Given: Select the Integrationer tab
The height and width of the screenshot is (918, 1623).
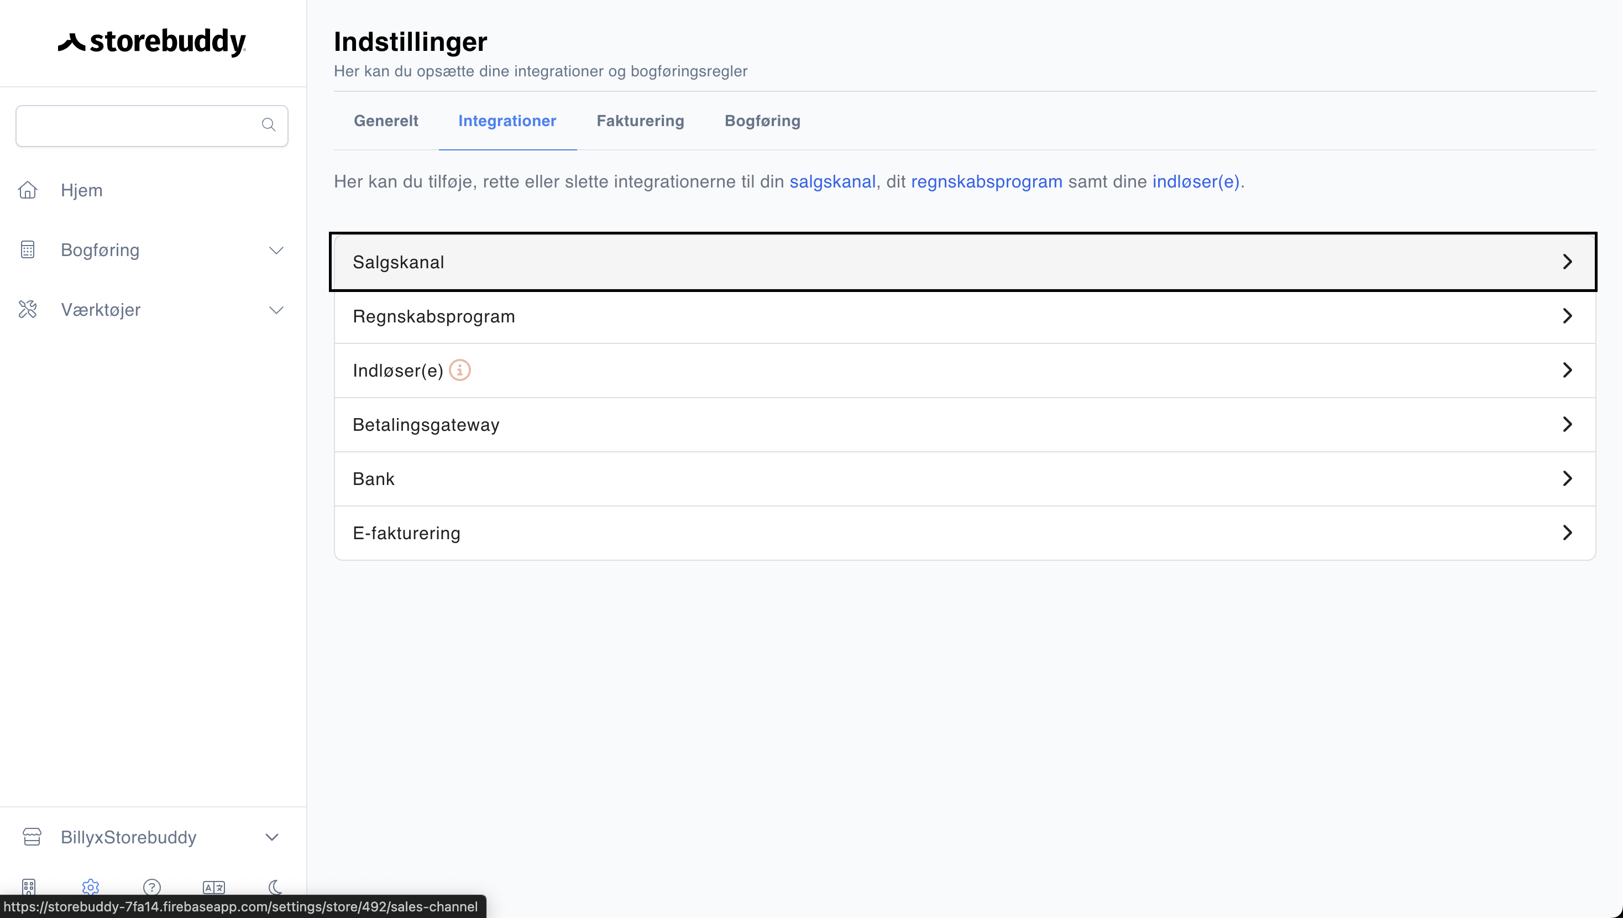Looking at the screenshot, I should 507,121.
